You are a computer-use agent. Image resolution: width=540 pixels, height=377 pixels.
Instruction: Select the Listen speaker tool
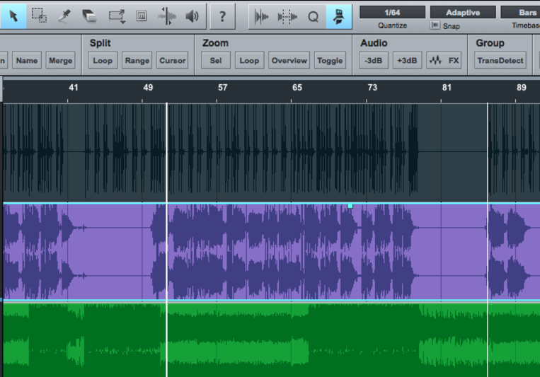tap(193, 16)
